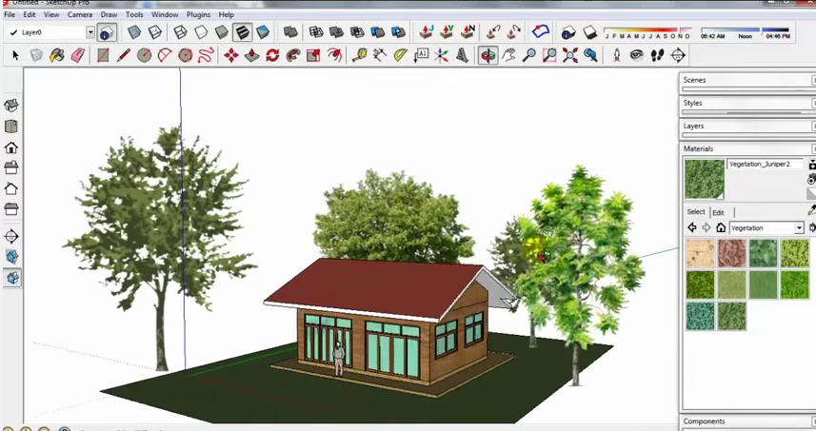Open the Layer Manager icon
Image resolution: width=816 pixels, height=431 pixels.
tap(106, 32)
